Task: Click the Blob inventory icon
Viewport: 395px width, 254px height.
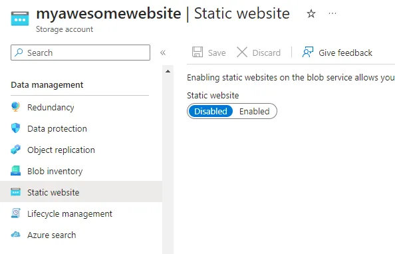Action: 15,171
